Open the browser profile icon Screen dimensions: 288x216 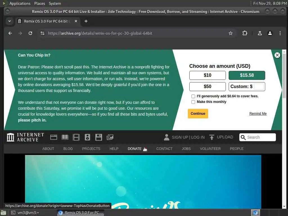270,33
